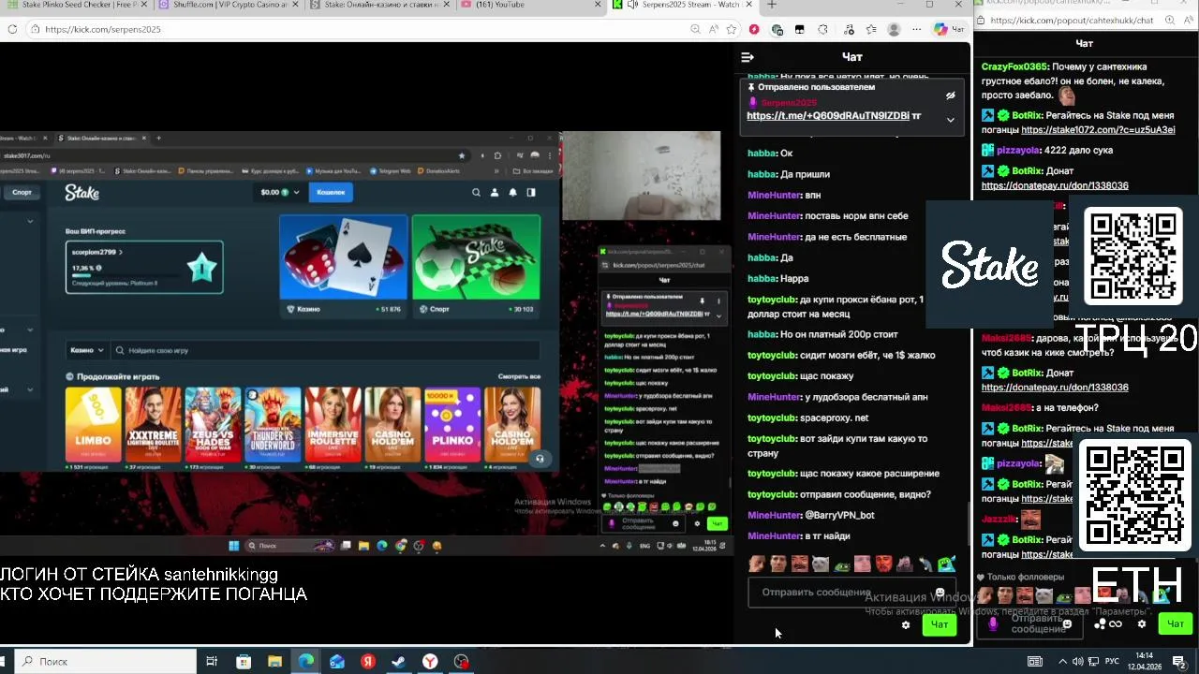Open the Спорт soccer banner
Viewport: 1199px width, 674px height.
pos(476,266)
